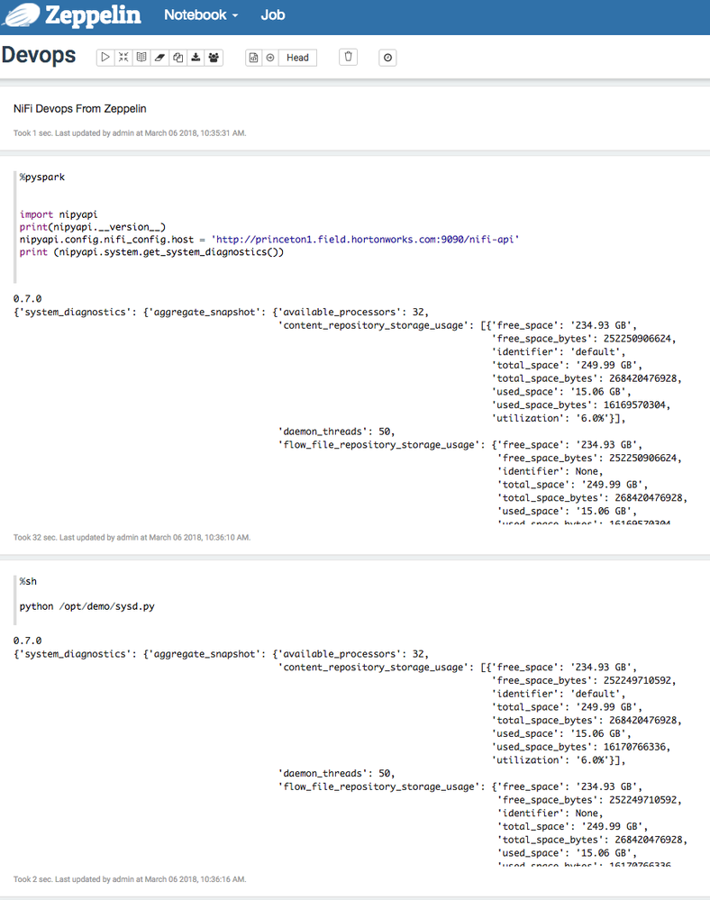Click the show/hide code icon

point(123,58)
